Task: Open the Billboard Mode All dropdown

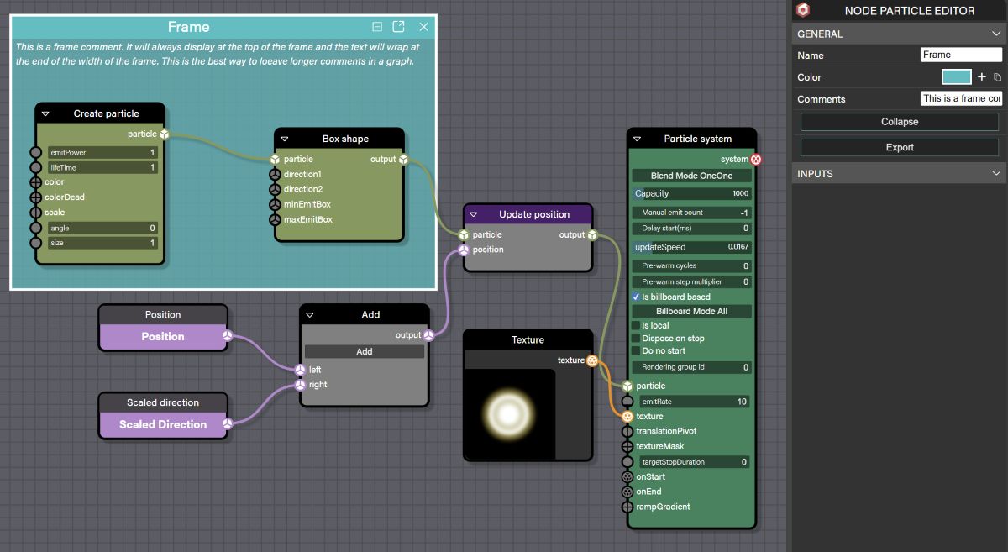Action: point(691,312)
